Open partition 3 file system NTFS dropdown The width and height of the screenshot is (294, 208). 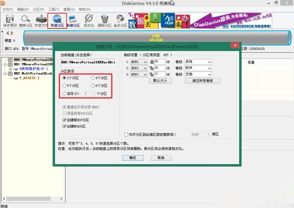click(139, 75)
